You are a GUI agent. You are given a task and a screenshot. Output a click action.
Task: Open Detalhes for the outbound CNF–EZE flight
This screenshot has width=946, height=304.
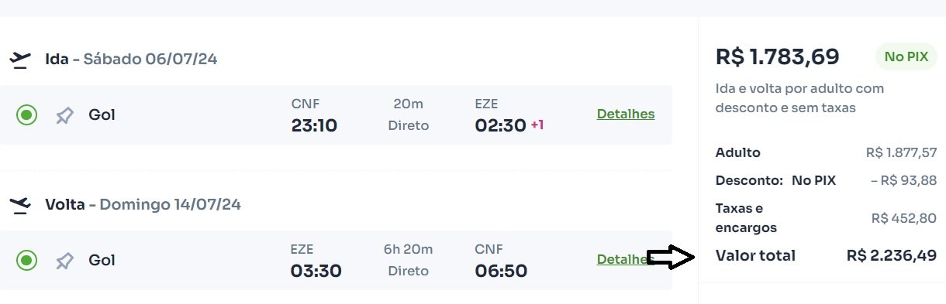coord(626,114)
